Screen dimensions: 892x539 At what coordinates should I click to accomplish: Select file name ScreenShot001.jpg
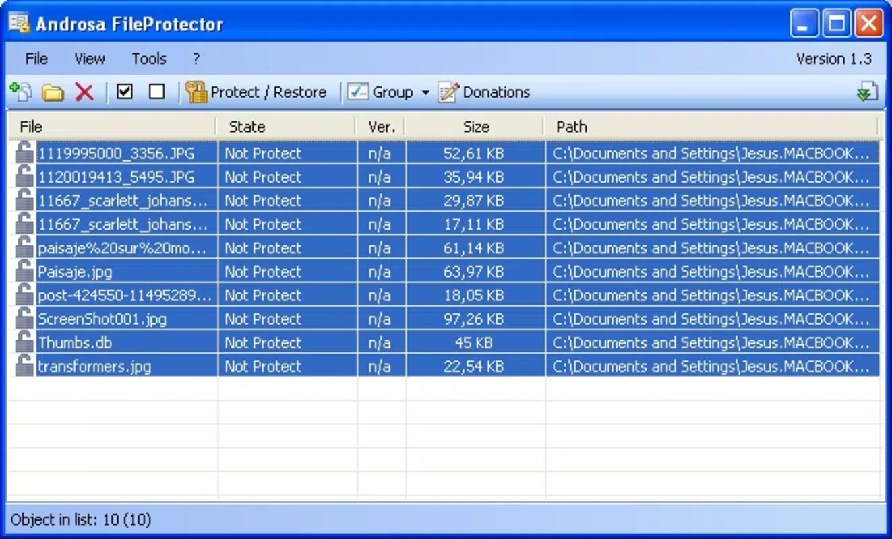coord(102,319)
